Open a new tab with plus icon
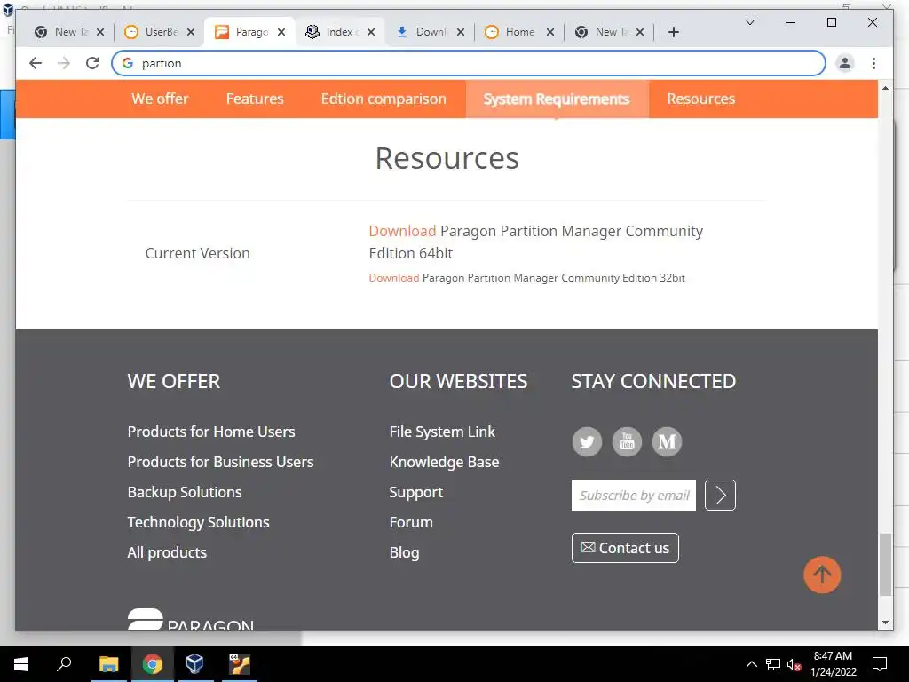The width and height of the screenshot is (909, 682). pyautogui.click(x=673, y=32)
